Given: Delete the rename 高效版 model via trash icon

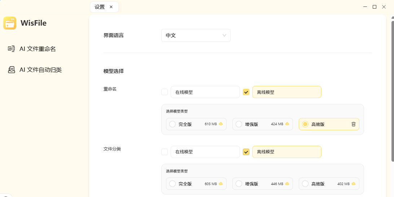Looking at the screenshot, I should click(354, 124).
